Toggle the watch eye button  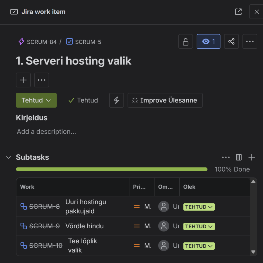pos(208,41)
